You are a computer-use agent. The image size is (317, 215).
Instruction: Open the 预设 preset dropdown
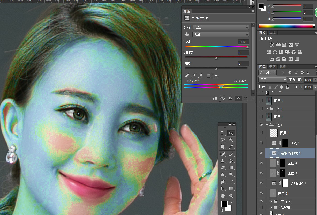click(x=221, y=27)
